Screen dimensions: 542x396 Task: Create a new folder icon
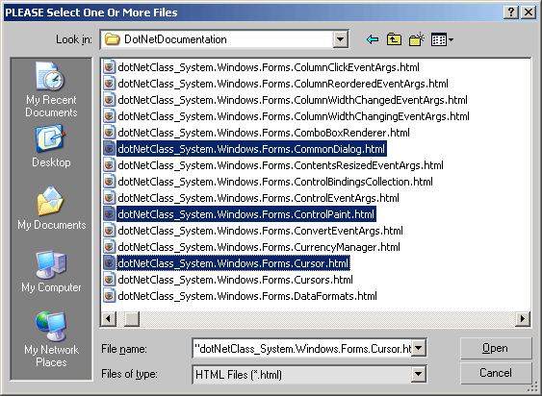point(417,39)
